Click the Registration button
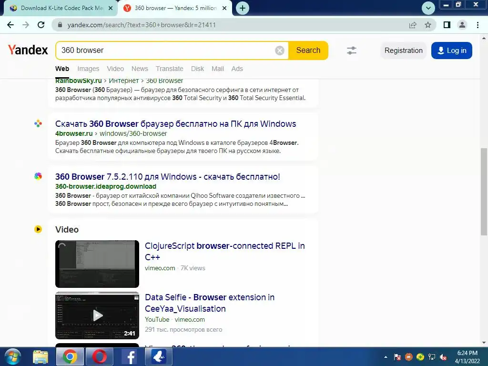This screenshot has width=488, height=366. click(403, 51)
